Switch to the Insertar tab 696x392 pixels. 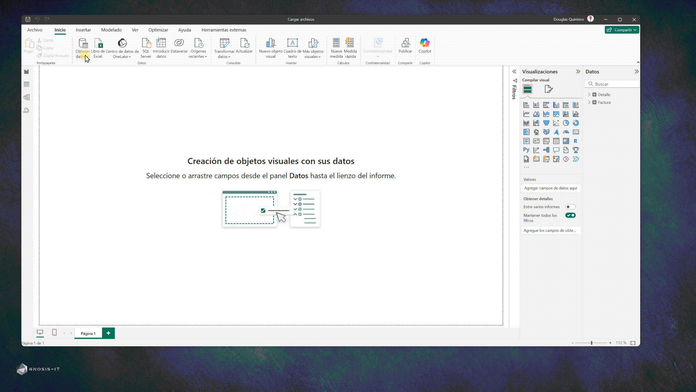[83, 30]
